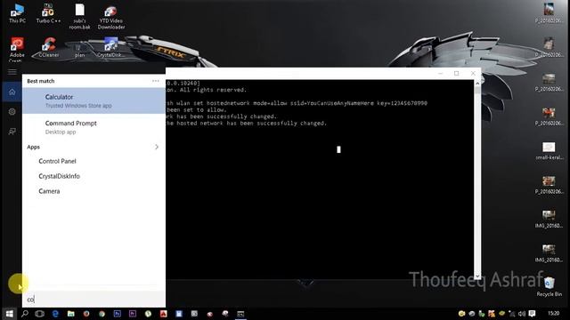Open the three-dots options beside Best match
Viewport: 570px width, 320px height.
(156, 81)
